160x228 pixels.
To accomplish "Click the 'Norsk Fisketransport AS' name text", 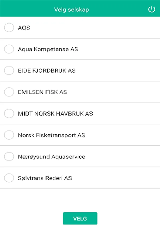I will [51, 135].
